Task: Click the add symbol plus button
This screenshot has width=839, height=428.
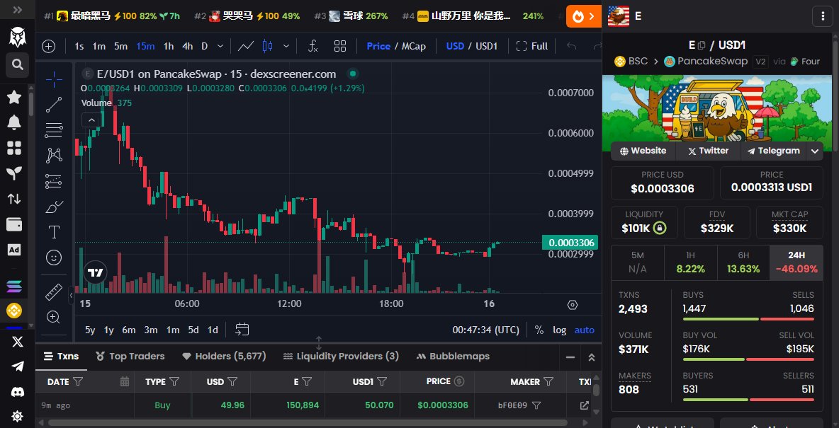Action: (49, 47)
